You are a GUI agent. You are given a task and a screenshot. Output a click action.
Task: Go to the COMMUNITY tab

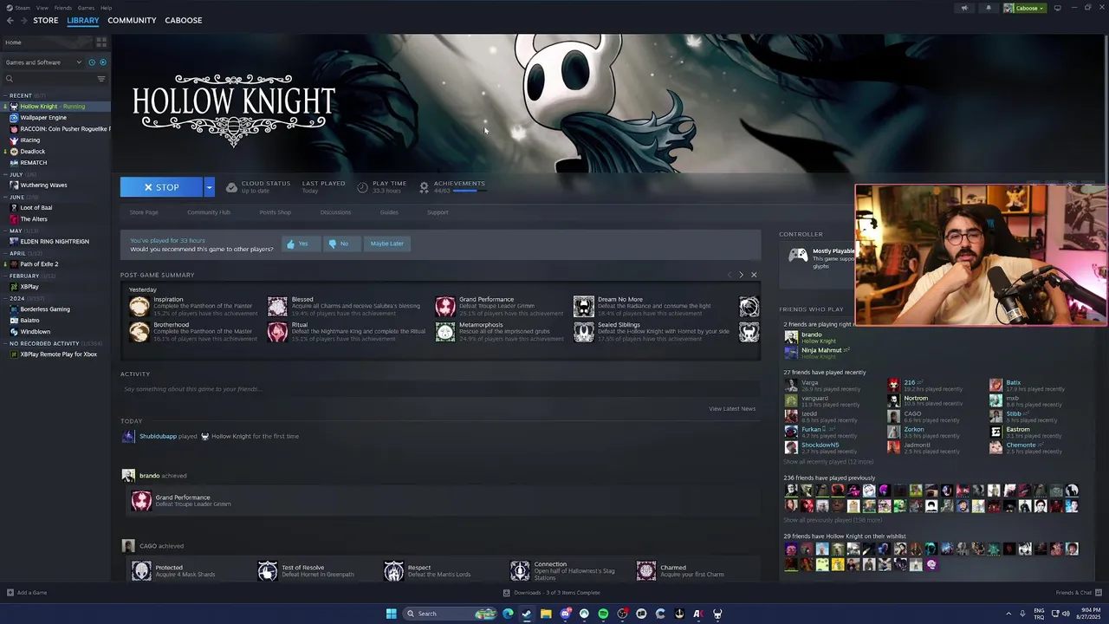coord(132,20)
